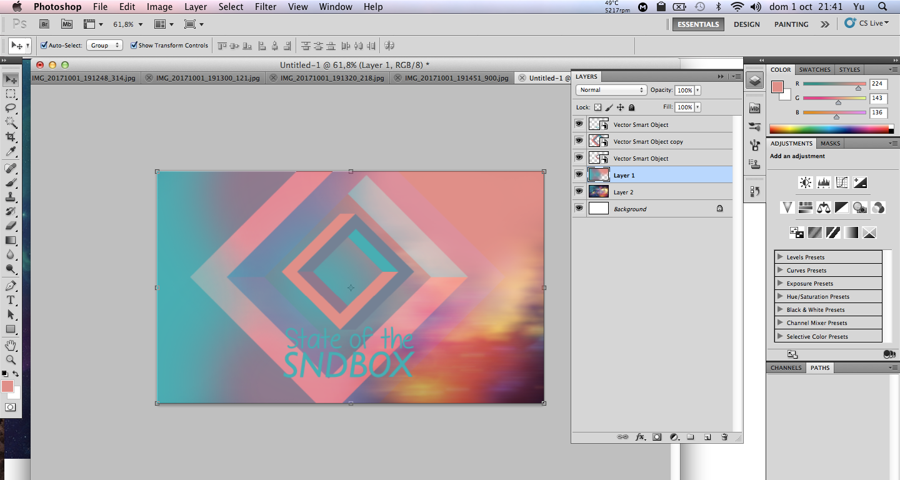Show more workspaces chevron
This screenshot has height=480, width=900.
pos(825,24)
